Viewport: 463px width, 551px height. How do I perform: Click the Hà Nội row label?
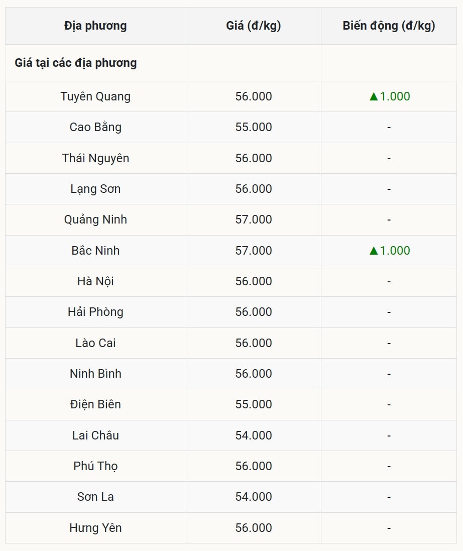coord(95,281)
